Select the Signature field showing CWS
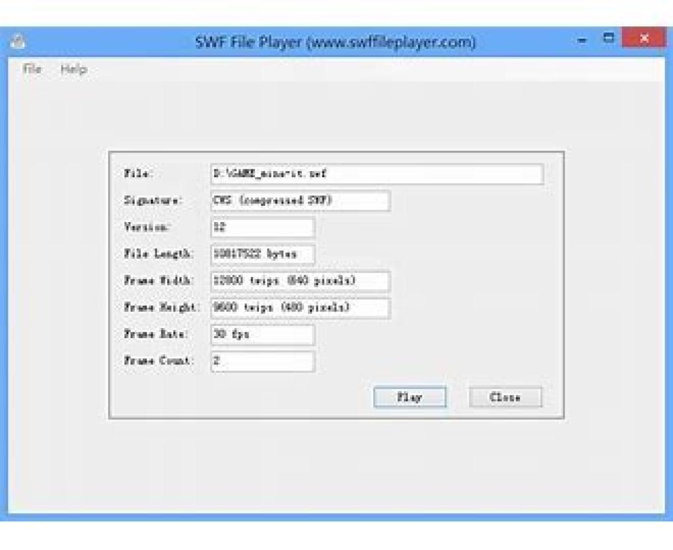Viewport: 673px width, 550px height. click(x=300, y=201)
